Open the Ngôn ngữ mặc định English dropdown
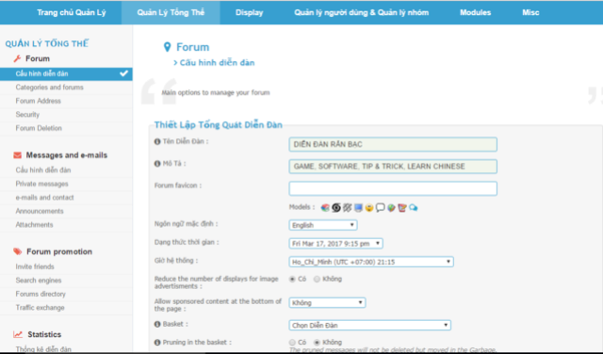The height and width of the screenshot is (354, 603). point(323,225)
